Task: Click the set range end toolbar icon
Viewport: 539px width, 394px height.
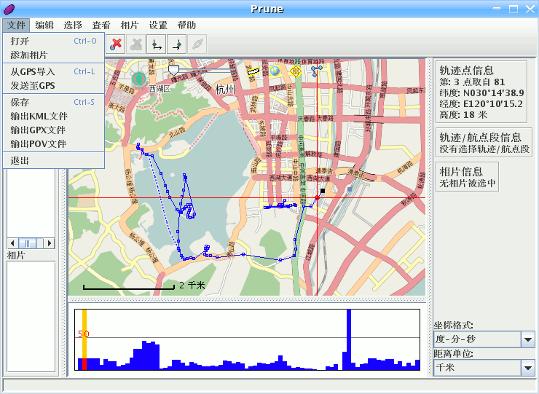Action: [x=176, y=44]
